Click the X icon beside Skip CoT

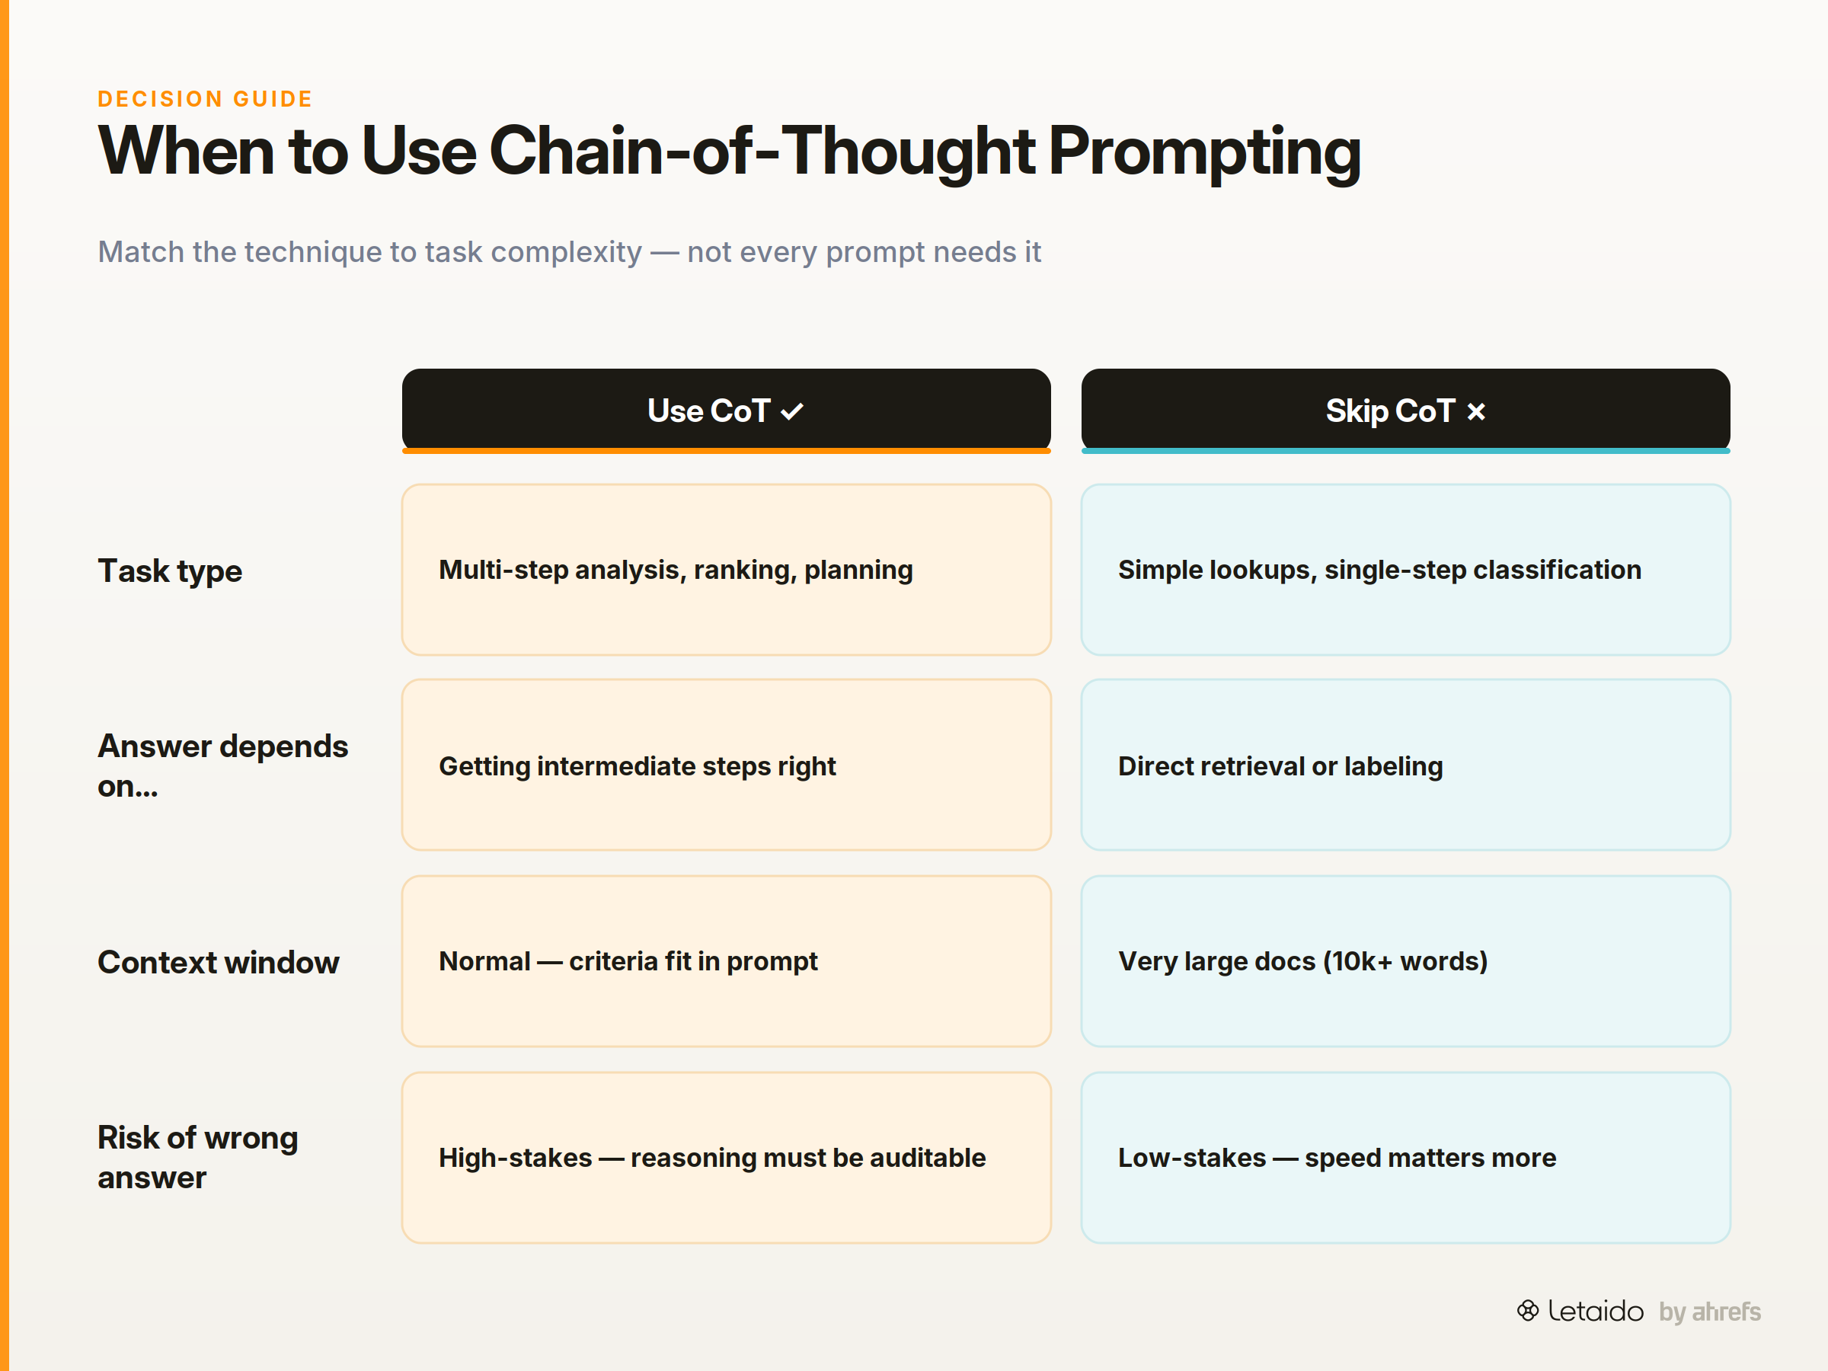coord(1476,411)
